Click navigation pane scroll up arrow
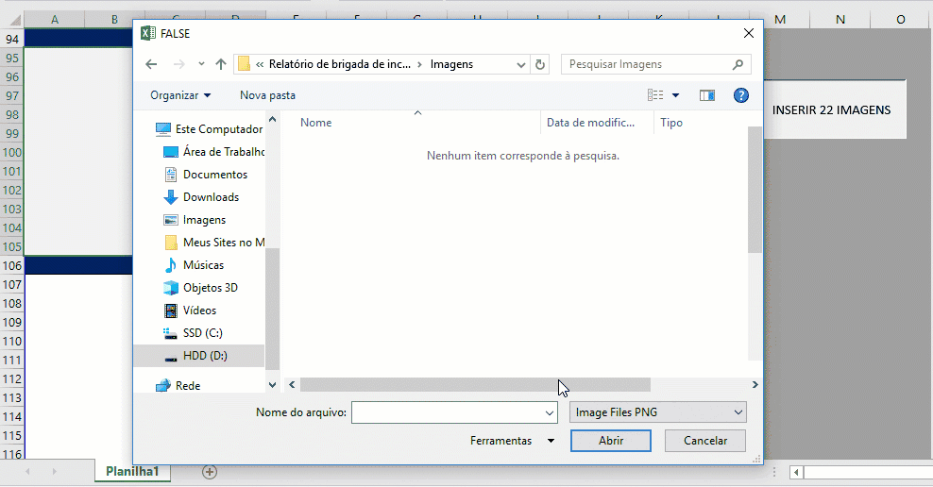 click(x=273, y=119)
